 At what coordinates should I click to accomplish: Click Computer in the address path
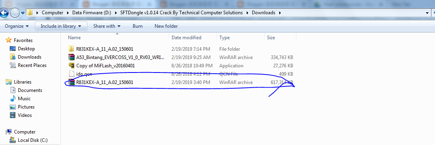point(52,13)
